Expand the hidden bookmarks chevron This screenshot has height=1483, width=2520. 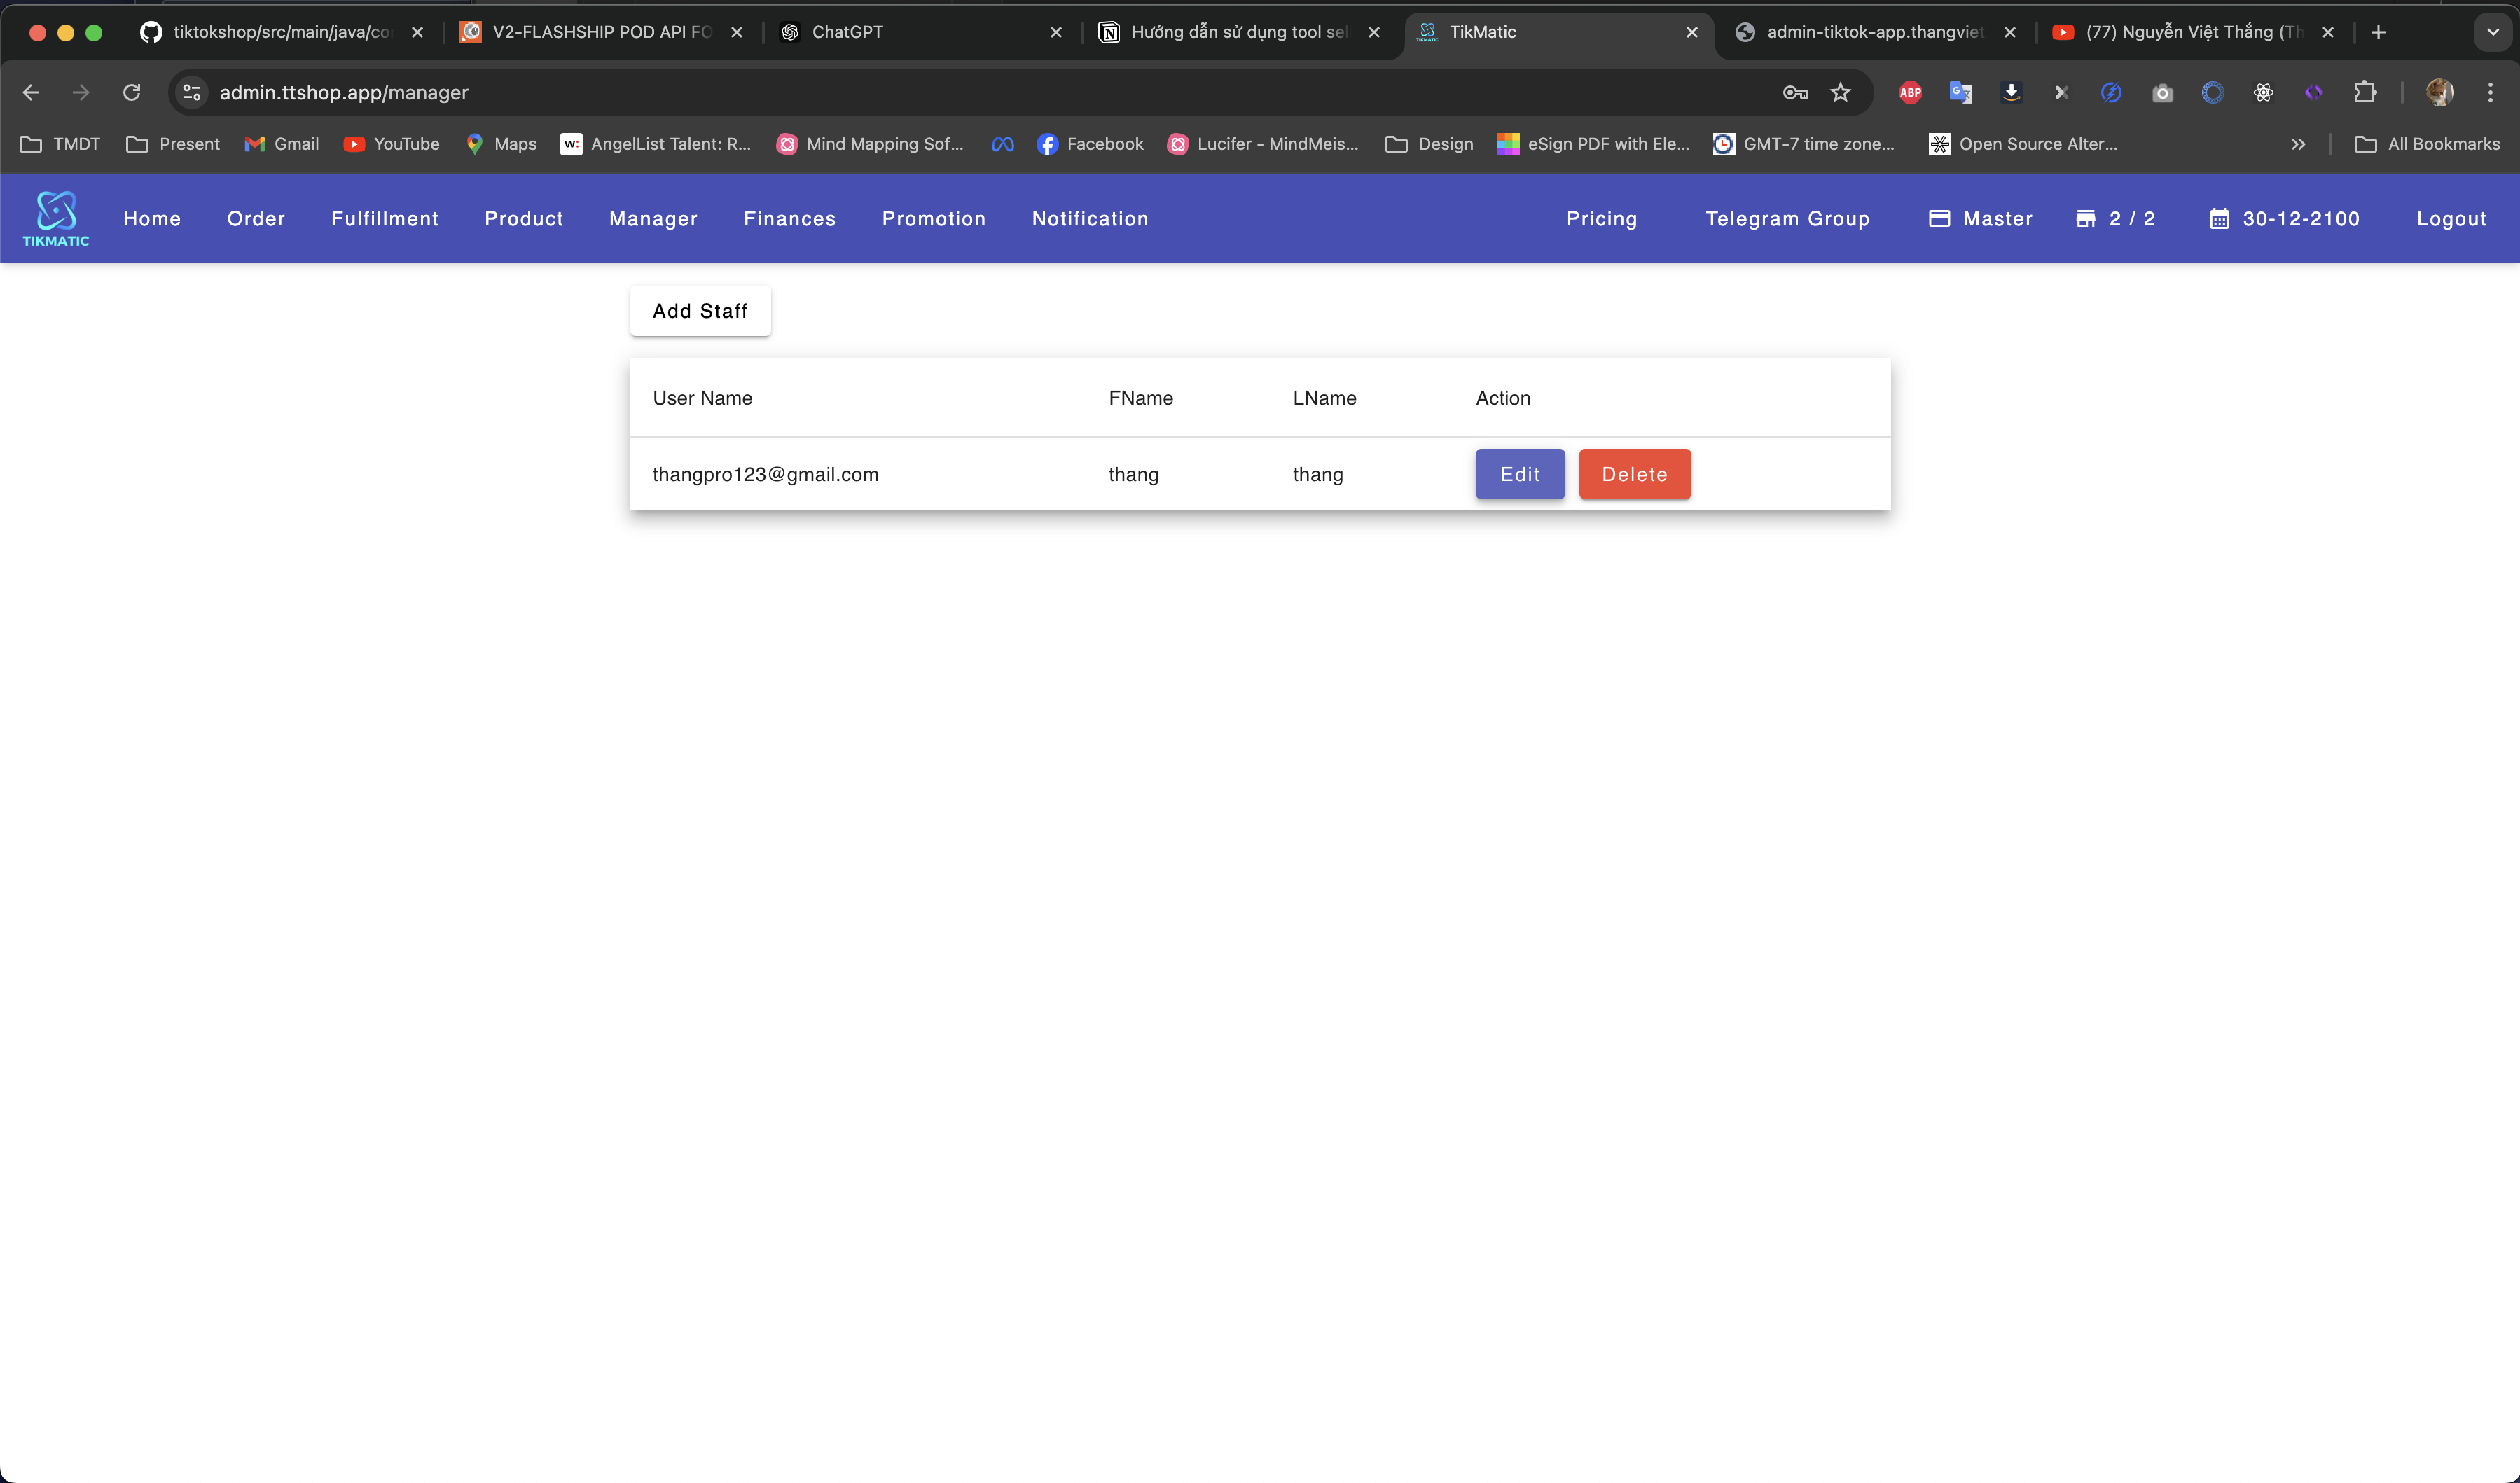click(x=2298, y=144)
